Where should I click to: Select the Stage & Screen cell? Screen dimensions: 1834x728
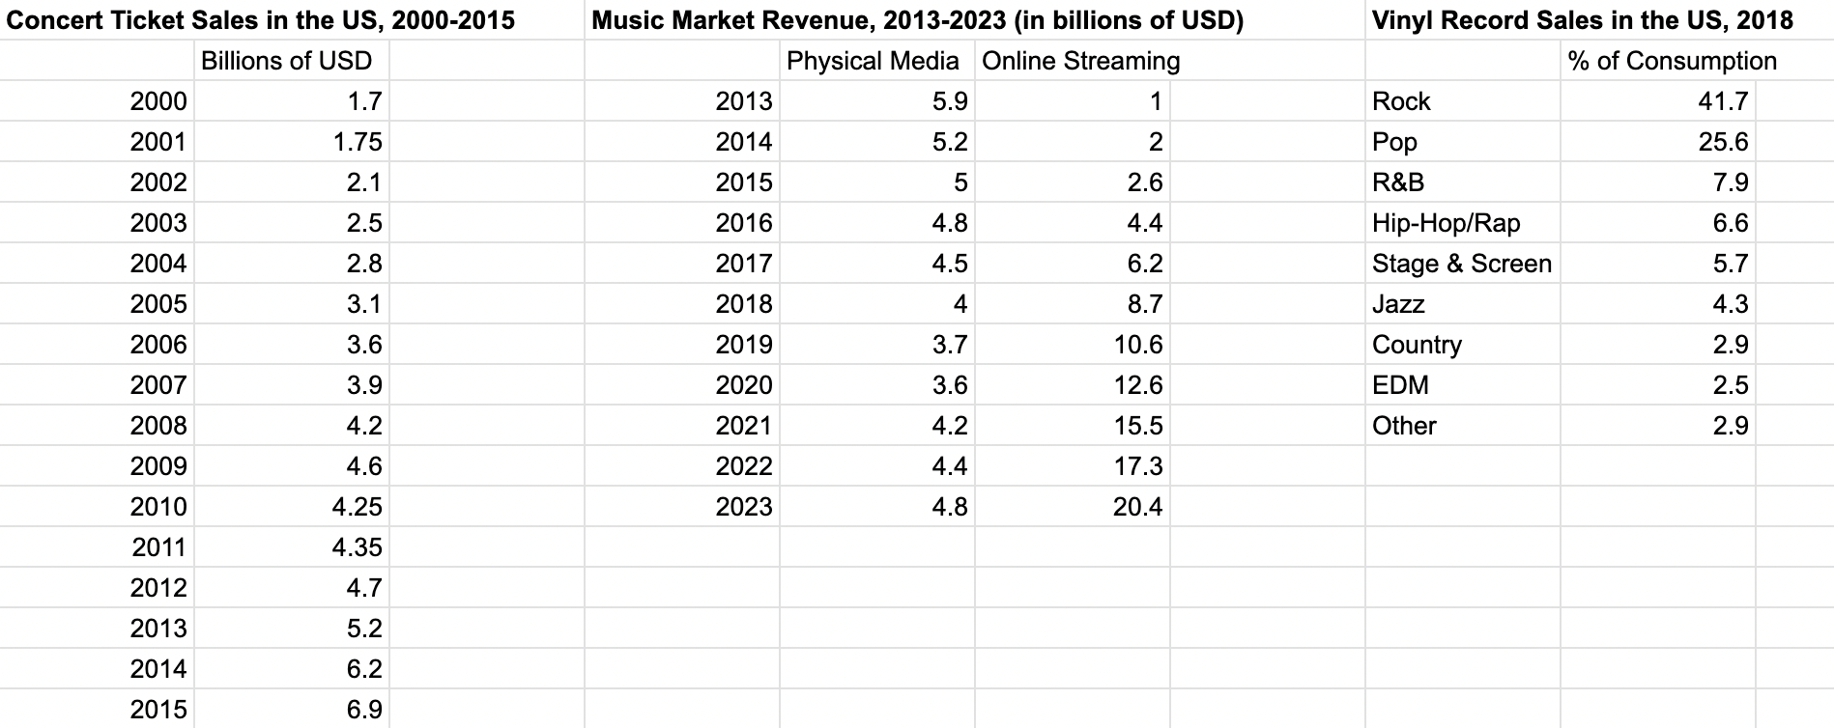pos(1461,264)
